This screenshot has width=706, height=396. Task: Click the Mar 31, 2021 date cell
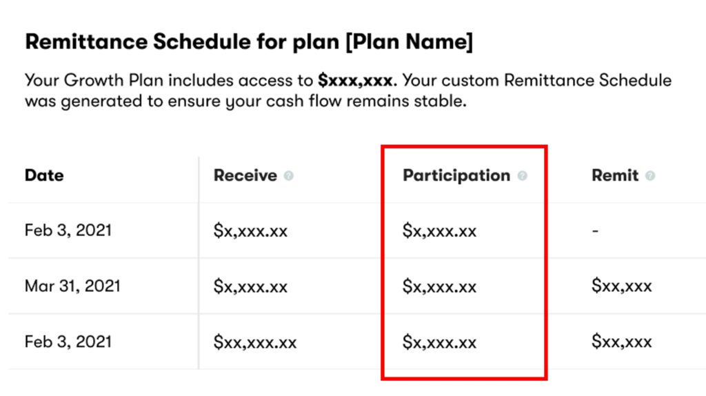(72, 286)
